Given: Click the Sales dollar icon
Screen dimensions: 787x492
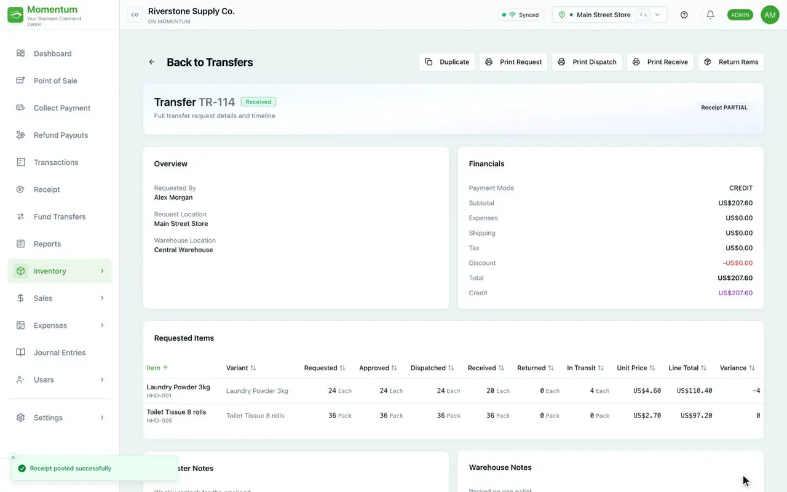Looking at the screenshot, I should [21, 298].
